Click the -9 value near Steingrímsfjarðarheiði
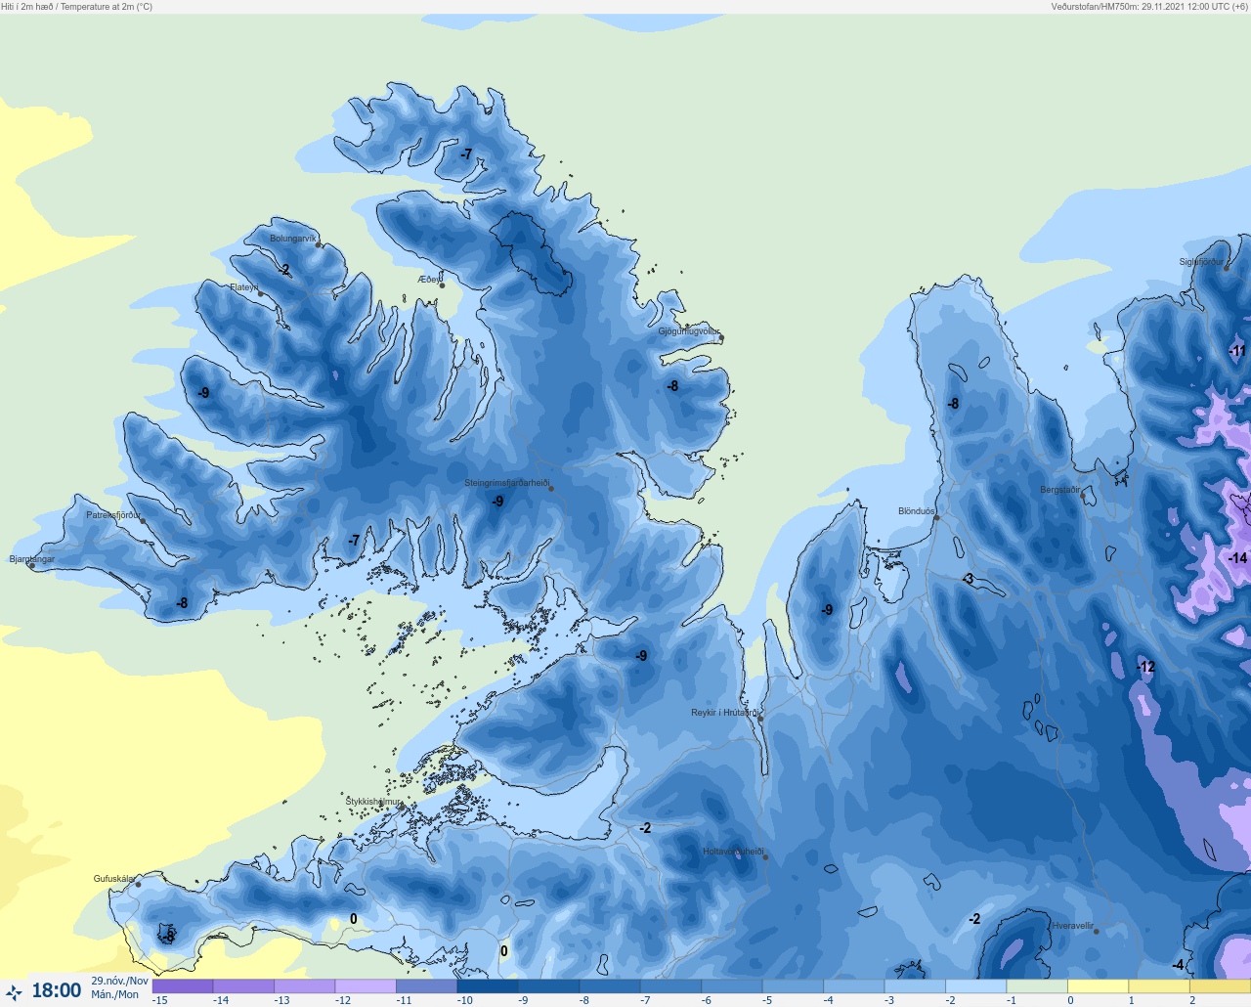1251x1007 pixels. click(497, 501)
